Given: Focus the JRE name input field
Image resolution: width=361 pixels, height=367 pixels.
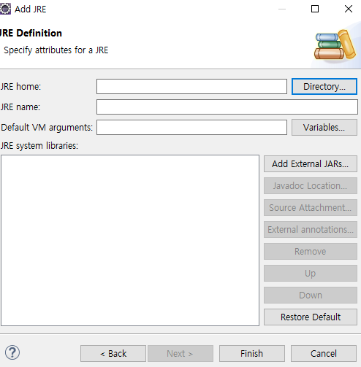Looking at the screenshot, I should (227, 107).
